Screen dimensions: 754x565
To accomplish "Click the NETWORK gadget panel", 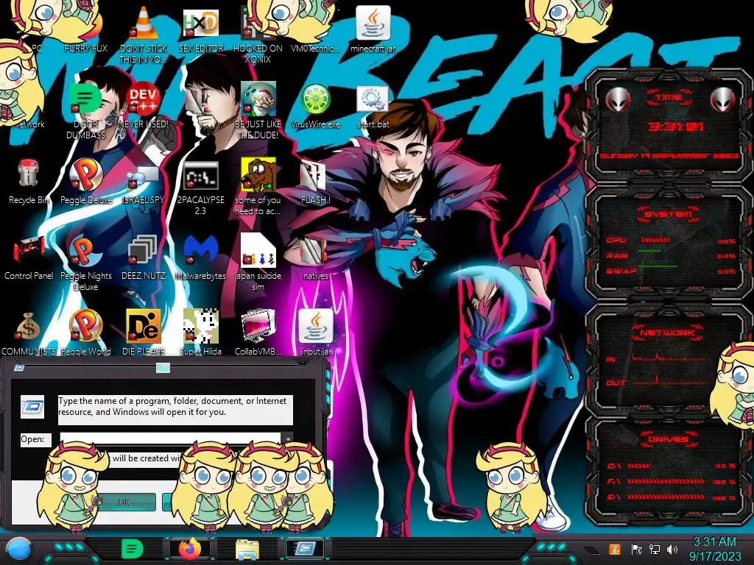I will coord(669,360).
